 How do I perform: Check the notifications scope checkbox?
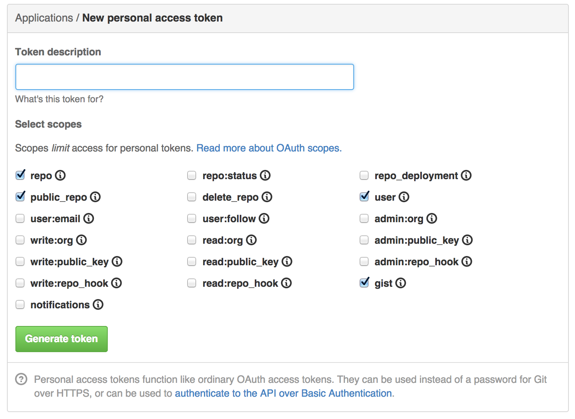coord(20,304)
